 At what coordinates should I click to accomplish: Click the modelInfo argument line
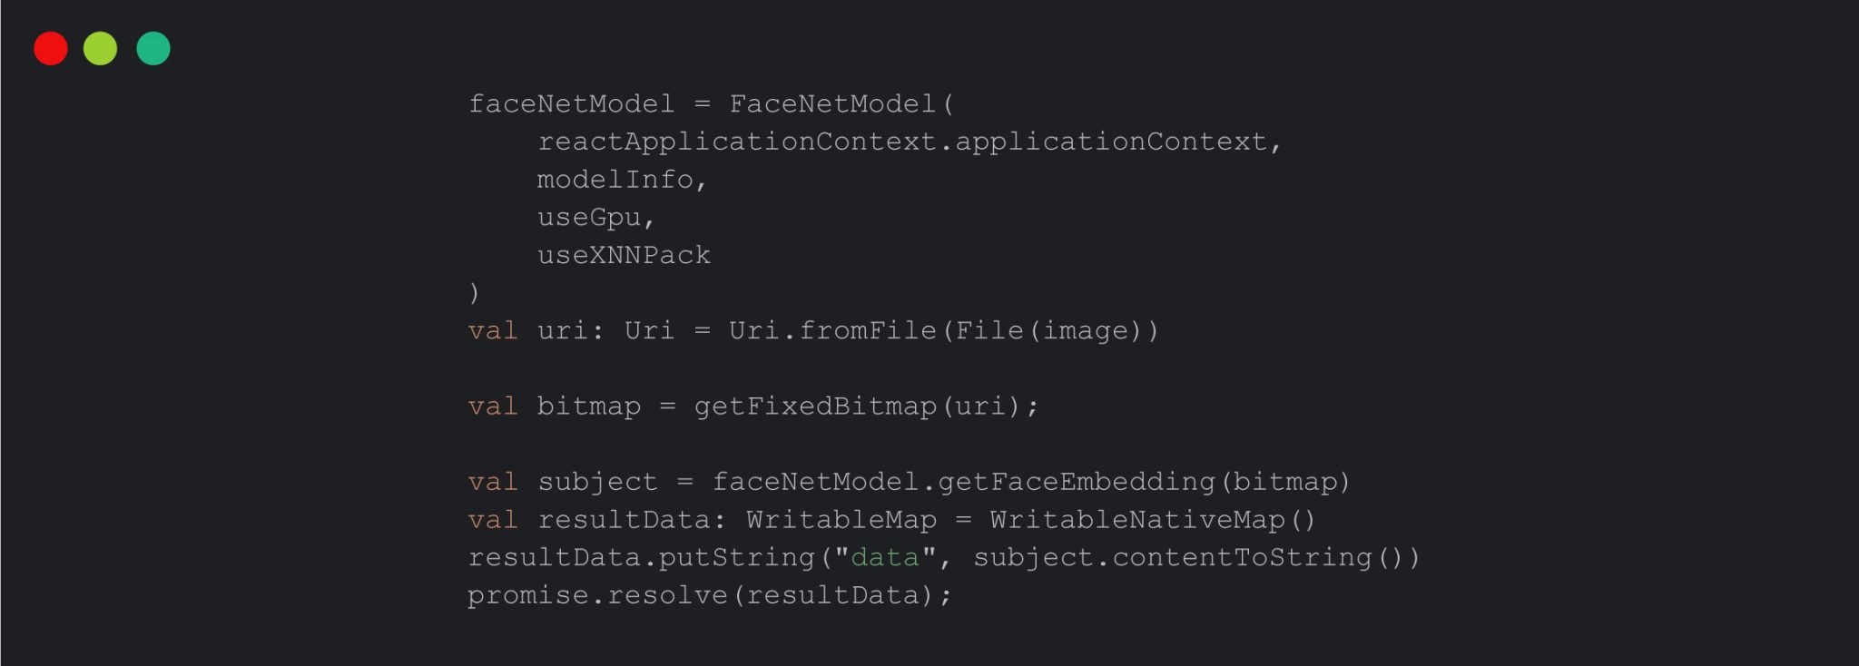coord(621,180)
